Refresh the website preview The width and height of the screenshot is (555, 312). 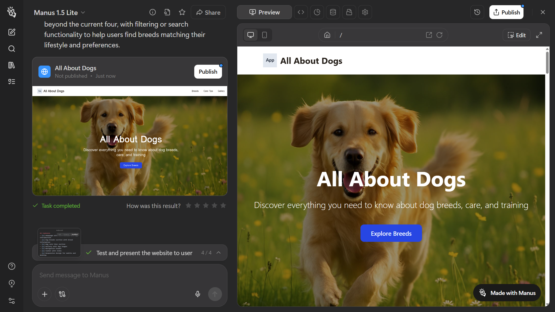[439, 35]
